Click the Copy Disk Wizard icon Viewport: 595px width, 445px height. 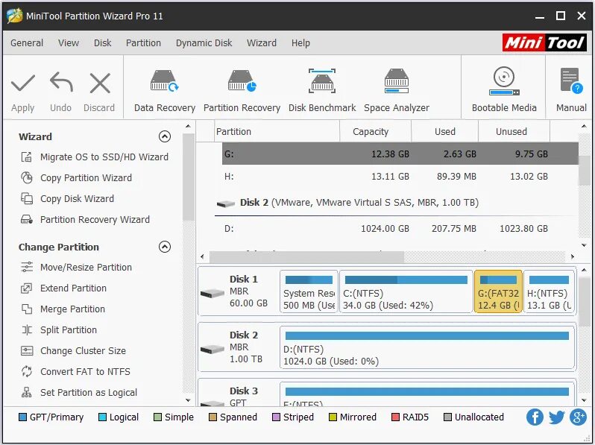click(x=27, y=198)
